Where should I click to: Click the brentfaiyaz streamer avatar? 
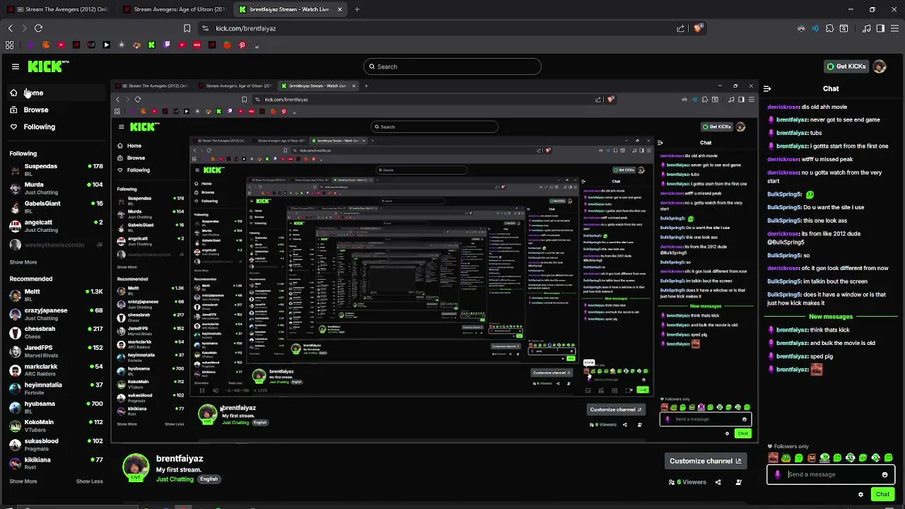coord(136,467)
